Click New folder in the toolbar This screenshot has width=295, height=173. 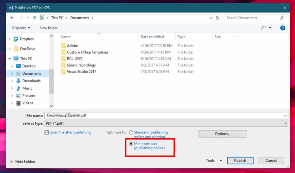click(48, 28)
